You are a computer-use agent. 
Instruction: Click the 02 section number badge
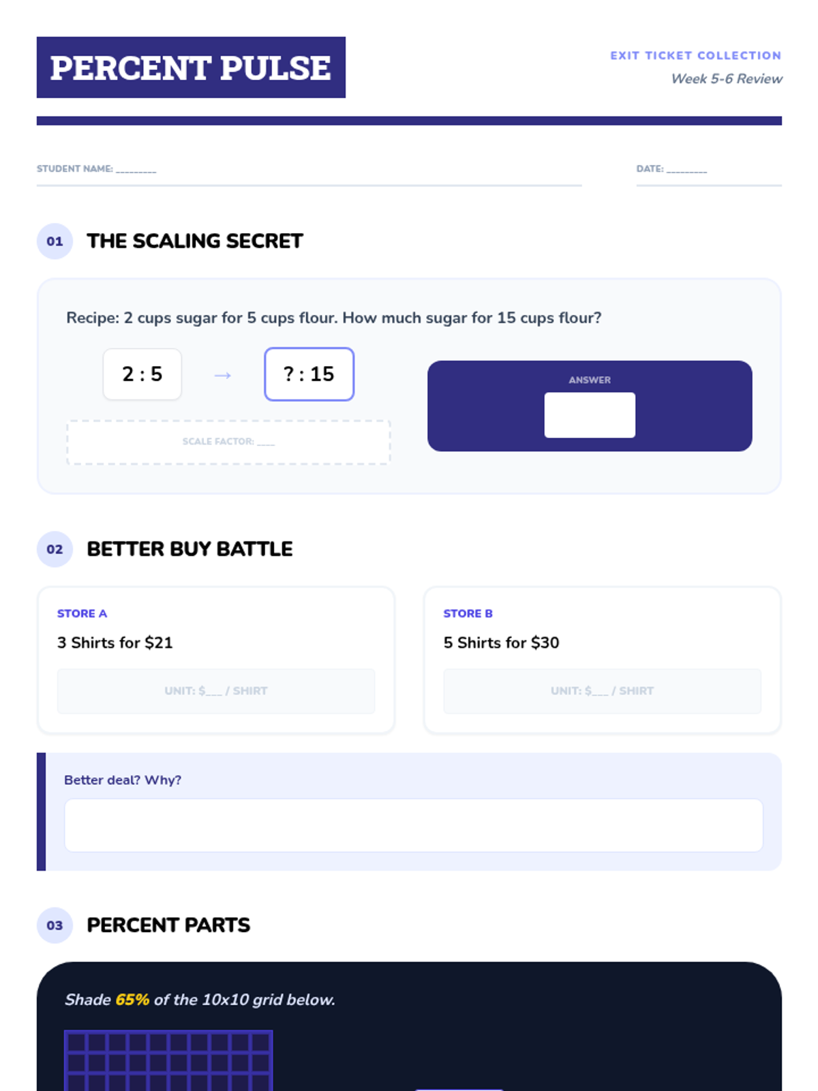click(x=55, y=549)
